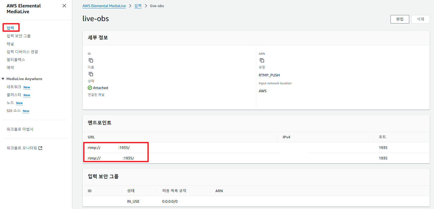Collapse the MediaLive Anywhere section

tap(3, 79)
